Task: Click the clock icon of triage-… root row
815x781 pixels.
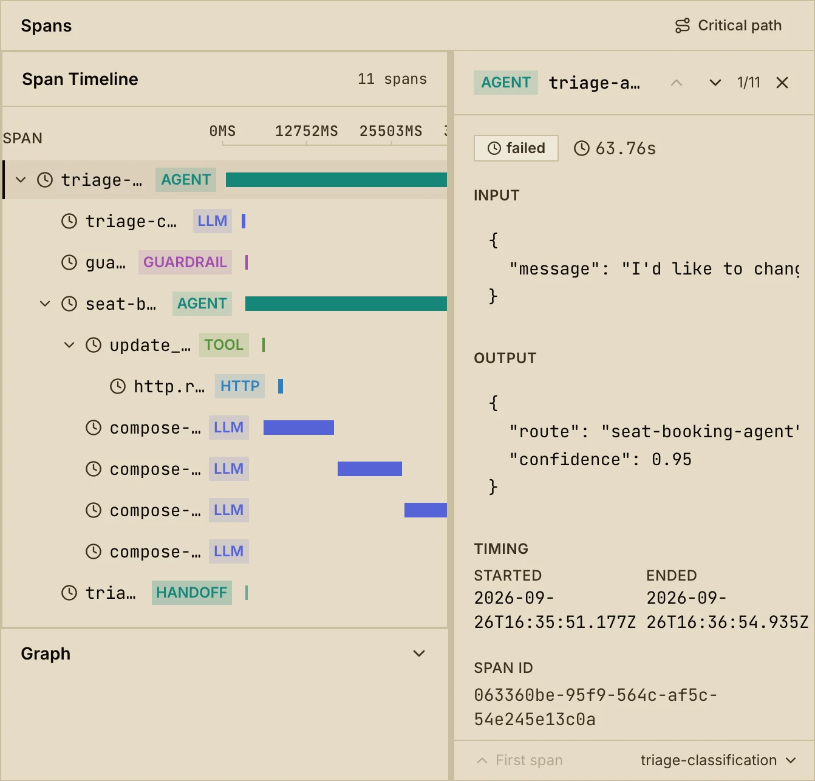Action: coord(45,180)
